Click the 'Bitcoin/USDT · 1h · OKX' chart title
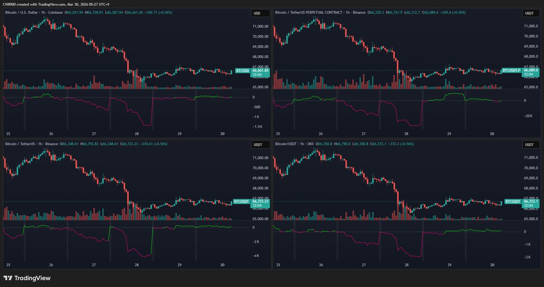This screenshot has height=287, width=544. [295, 144]
